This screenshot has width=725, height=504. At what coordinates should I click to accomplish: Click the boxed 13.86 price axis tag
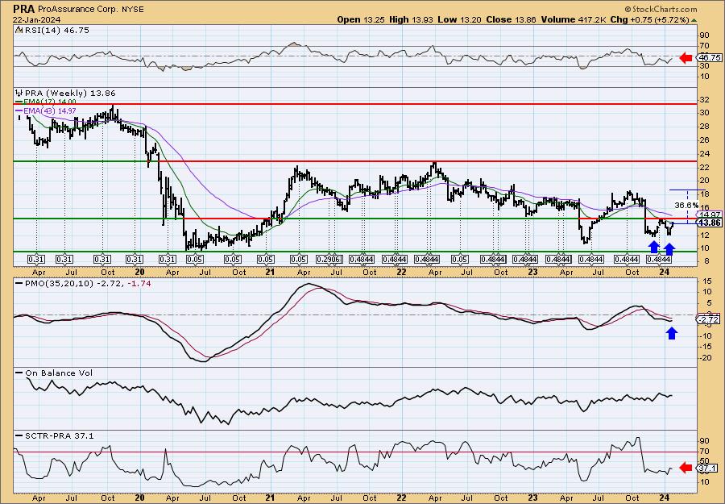[x=710, y=223]
